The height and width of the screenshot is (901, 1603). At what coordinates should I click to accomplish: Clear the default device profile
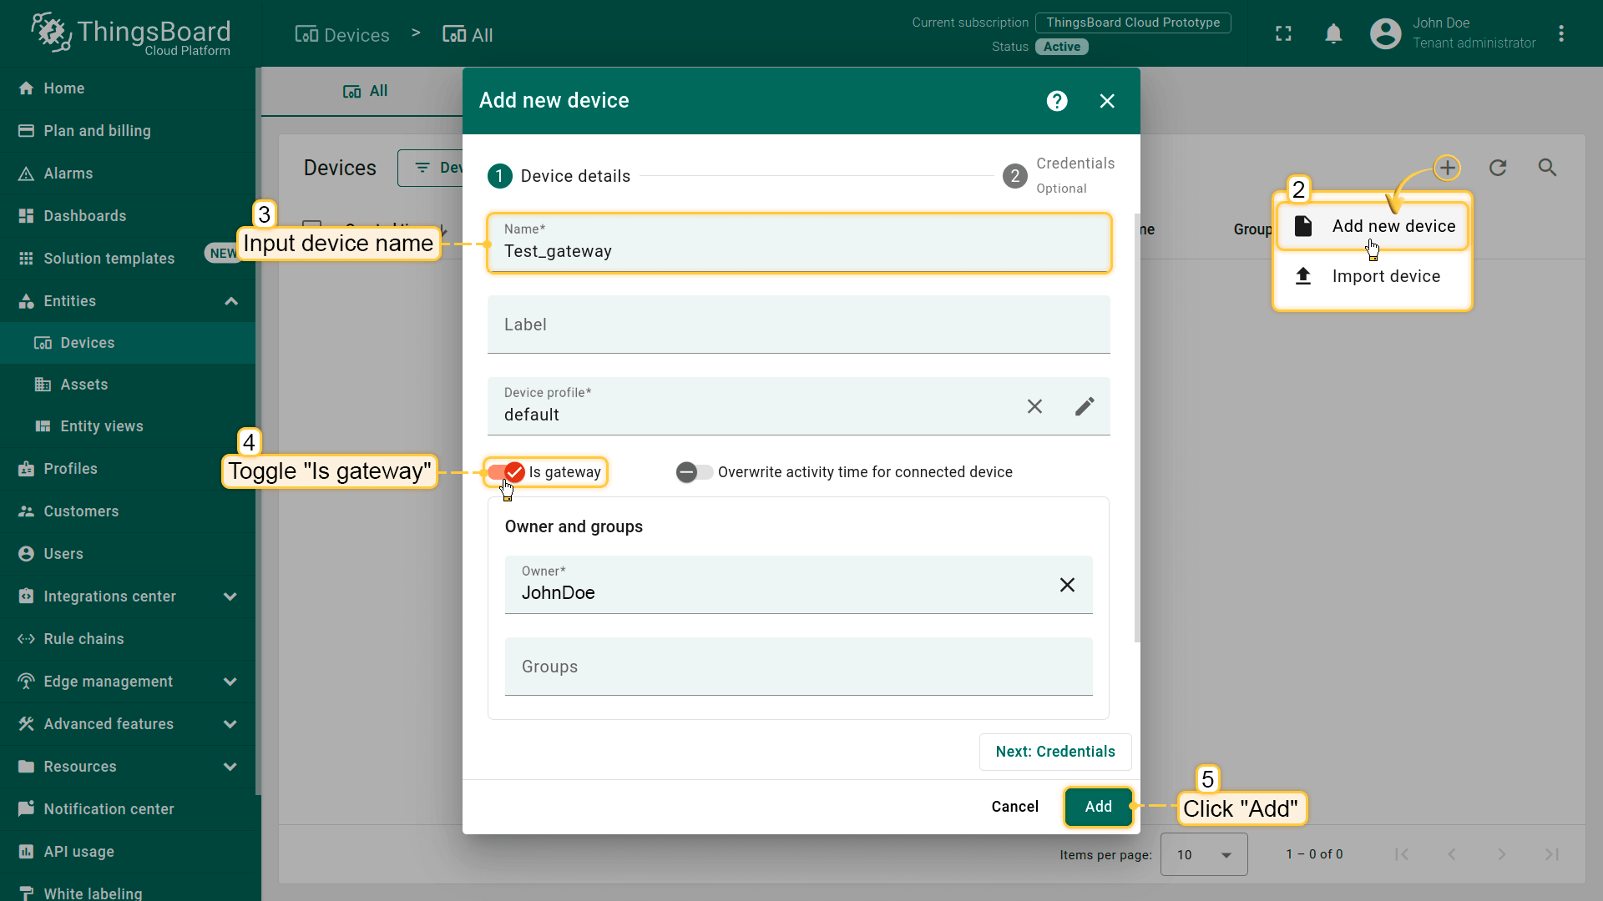(1034, 406)
